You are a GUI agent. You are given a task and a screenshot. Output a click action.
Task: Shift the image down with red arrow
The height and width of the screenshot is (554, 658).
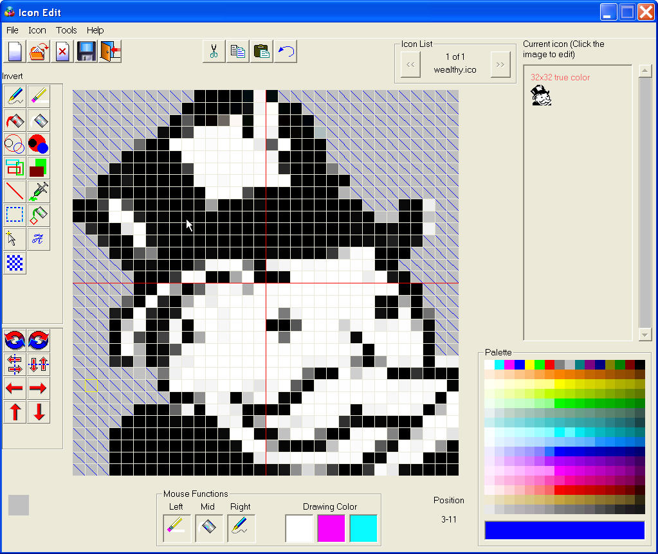pyautogui.click(x=39, y=412)
